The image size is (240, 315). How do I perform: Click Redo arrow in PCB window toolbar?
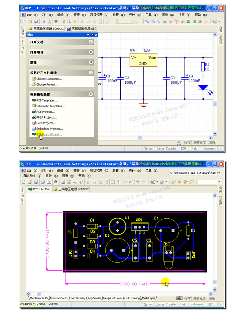pos(144,182)
